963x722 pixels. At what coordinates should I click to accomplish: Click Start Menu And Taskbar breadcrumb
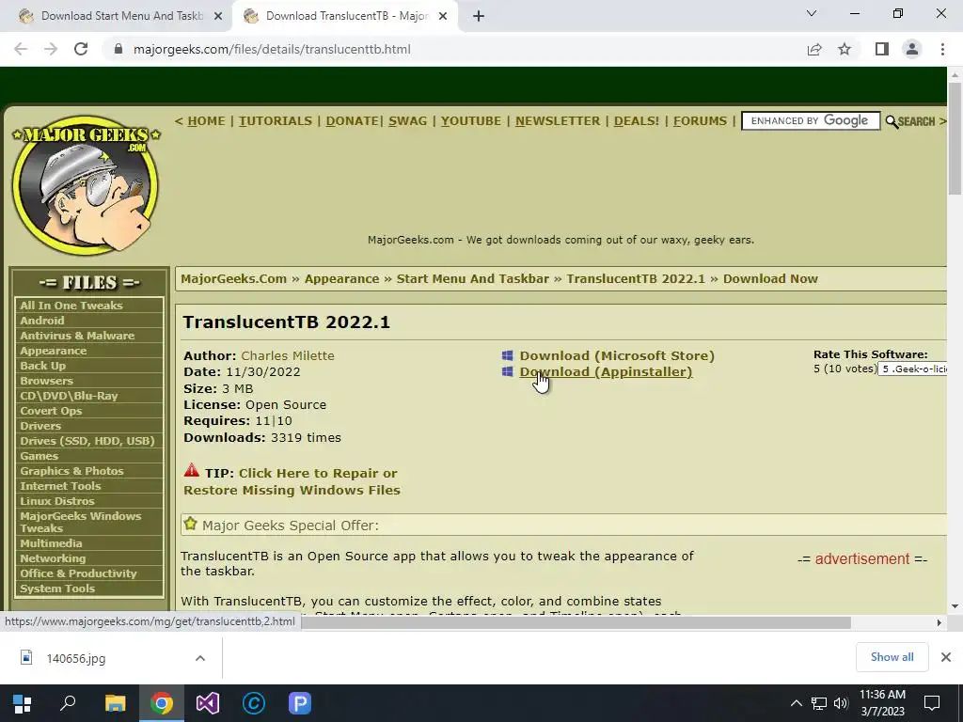[x=472, y=278]
